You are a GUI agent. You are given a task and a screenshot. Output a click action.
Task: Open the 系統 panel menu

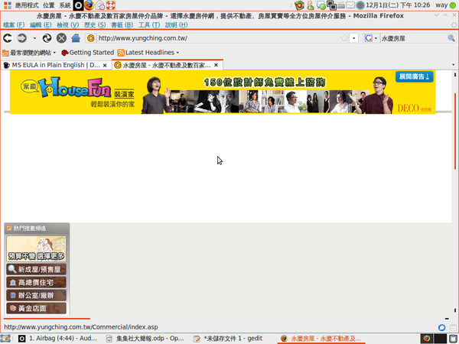coord(65,5)
